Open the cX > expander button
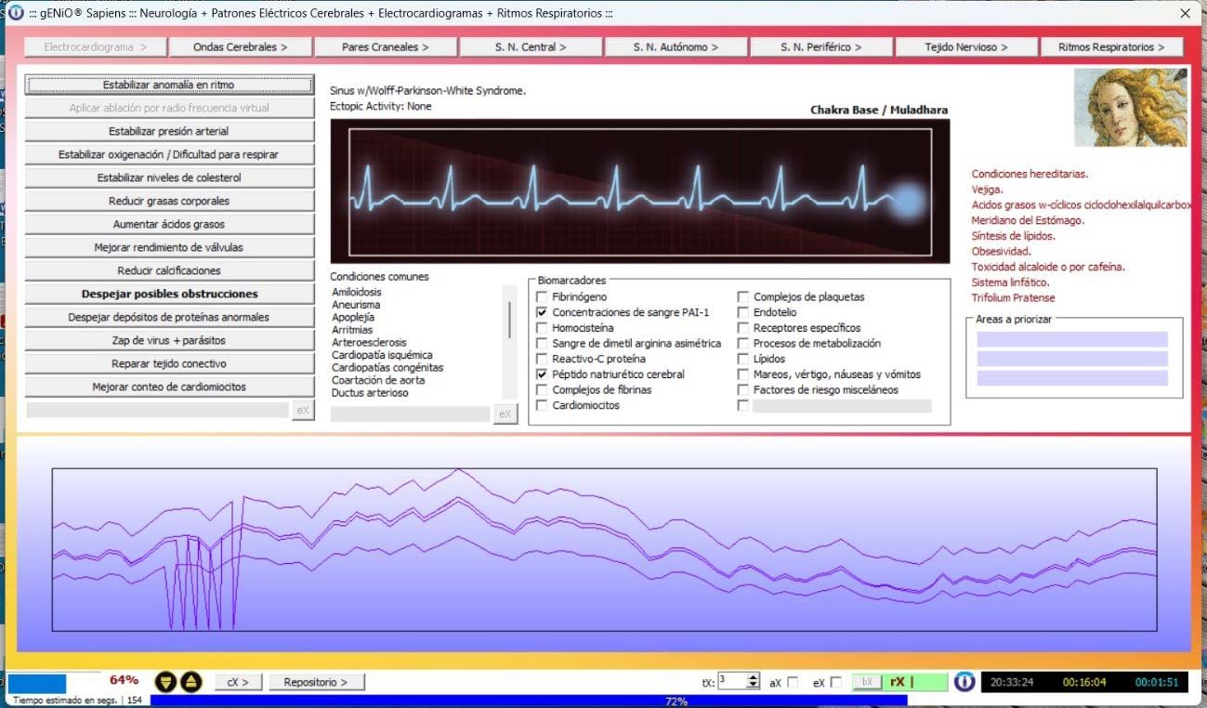Viewport: 1207px width, 708px height. [238, 682]
